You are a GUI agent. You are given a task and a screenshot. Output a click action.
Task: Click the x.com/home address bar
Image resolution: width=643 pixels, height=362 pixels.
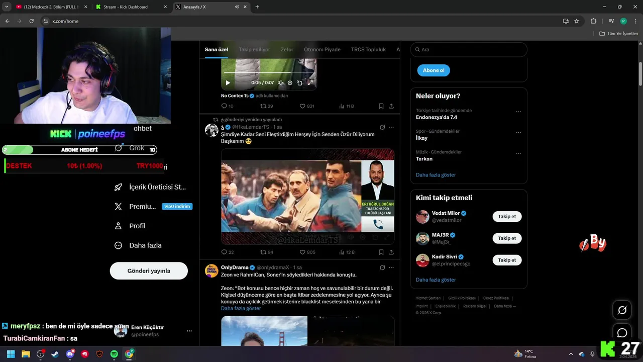click(301, 21)
